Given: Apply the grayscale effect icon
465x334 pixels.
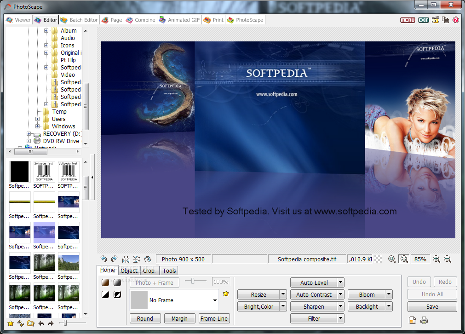Looking at the screenshot, I should coord(117,282).
